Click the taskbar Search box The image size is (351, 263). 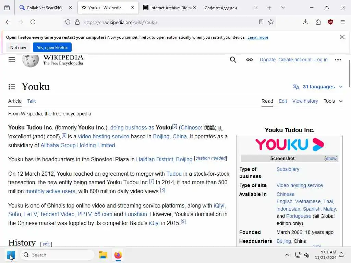[58, 255]
